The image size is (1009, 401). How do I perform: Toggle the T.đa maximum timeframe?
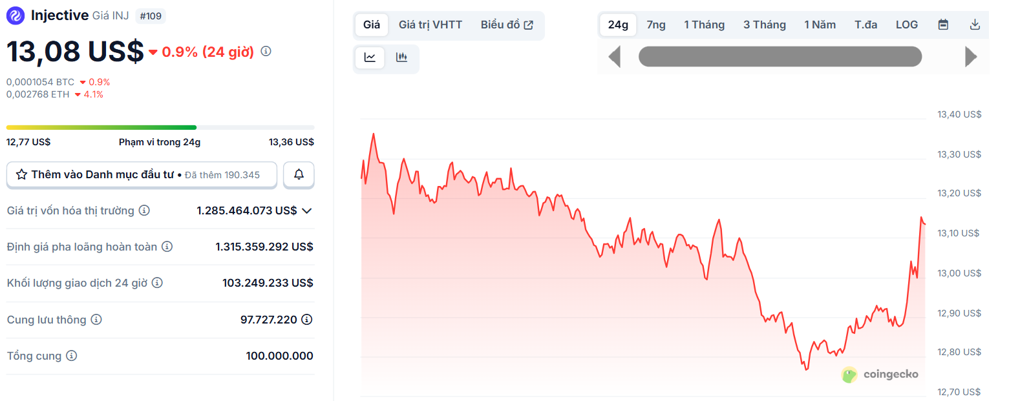coord(866,24)
